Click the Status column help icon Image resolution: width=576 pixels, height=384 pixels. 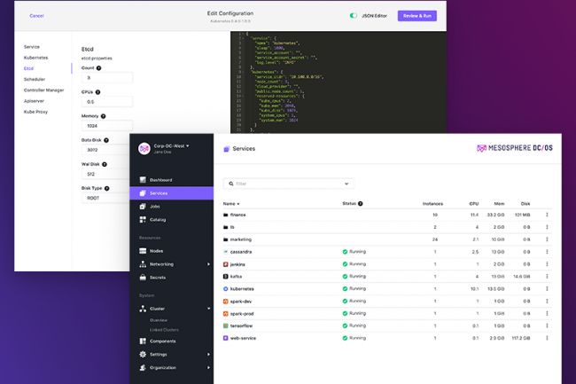click(361, 204)
